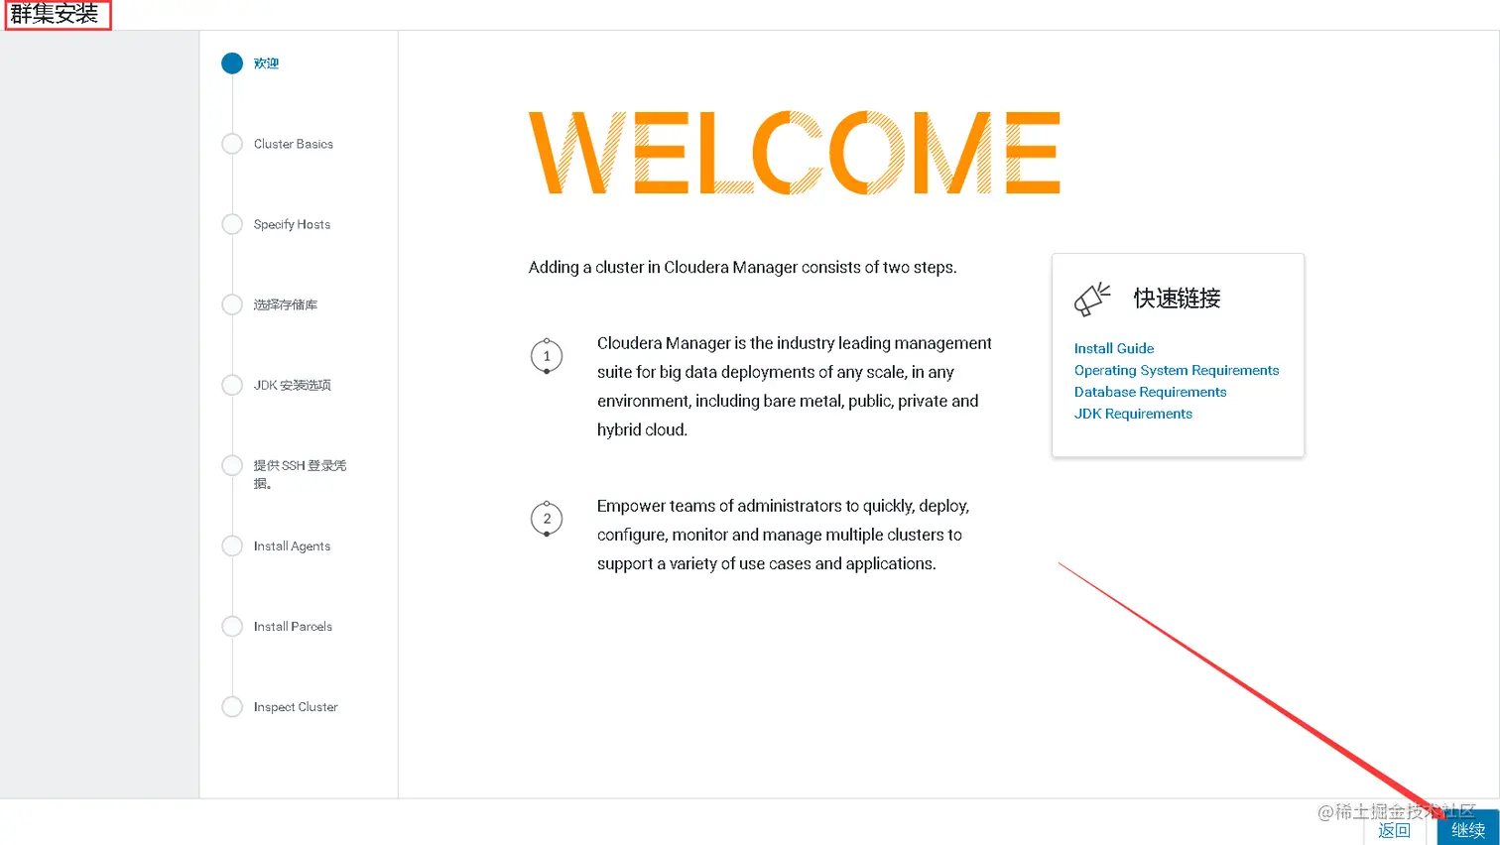Go to the Specify Hosts step

[x=292, y=224]
